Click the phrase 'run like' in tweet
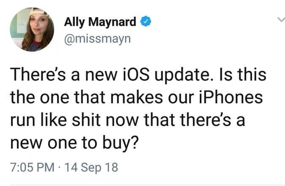The height and width of the screenshot is (186, 285). pos(38,120)
